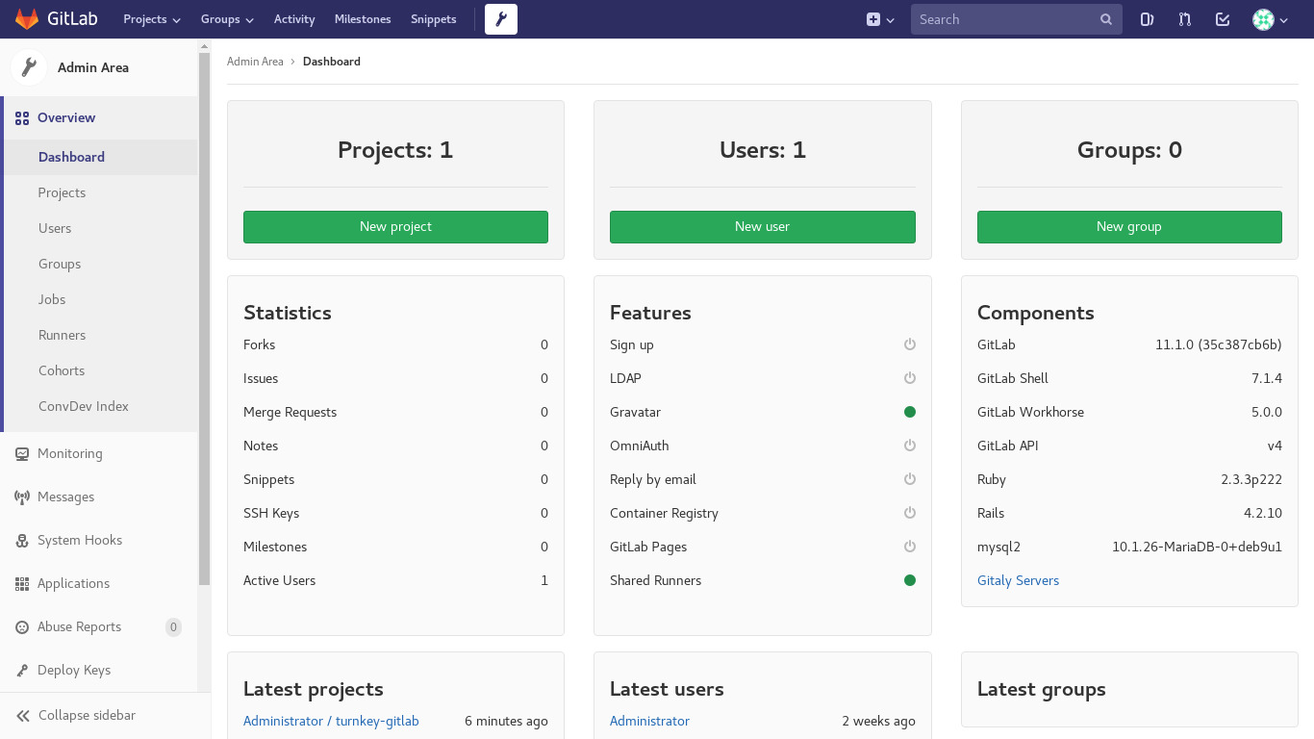Expand the user avatar menu
This screenshot has width=1314, height=739.
[x=1269, y=19]
